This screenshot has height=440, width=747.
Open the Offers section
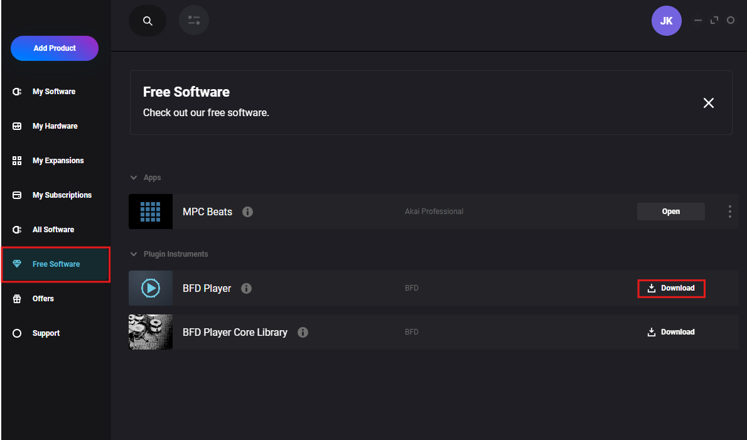point(56,299)
